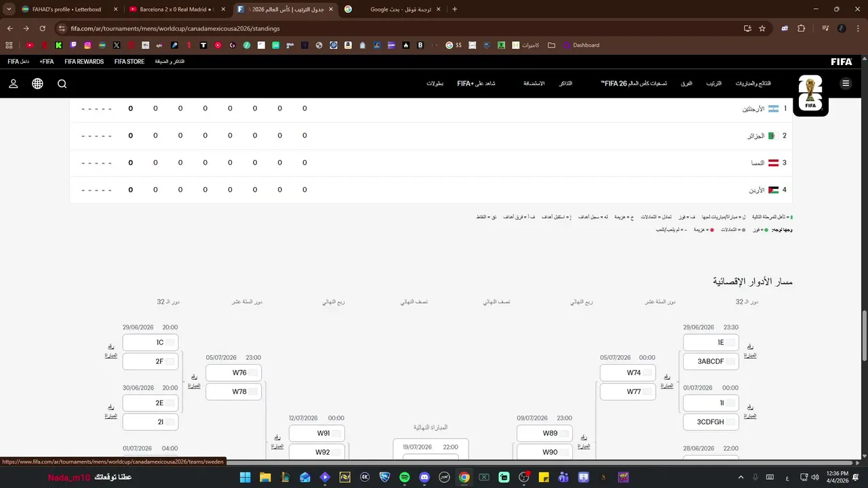Open the site search magnifier
868x488 pixels.
tap(62, 83)
